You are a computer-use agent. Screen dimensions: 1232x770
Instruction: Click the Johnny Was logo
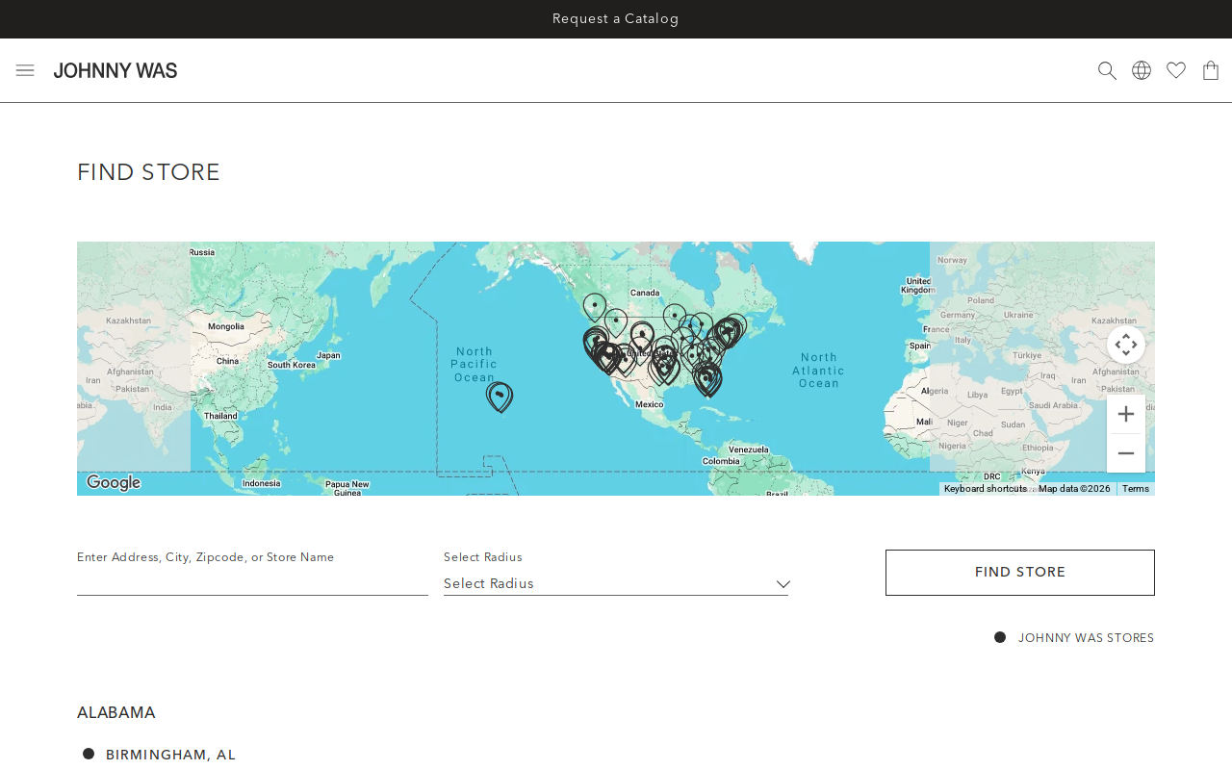pyautogui.click(x=115, y=70)
